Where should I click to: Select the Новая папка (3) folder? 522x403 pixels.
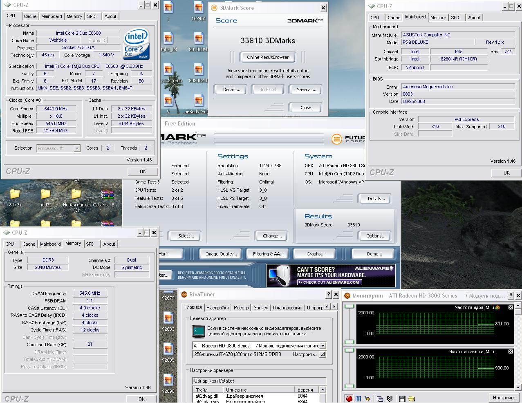click(x=76, y=200)
